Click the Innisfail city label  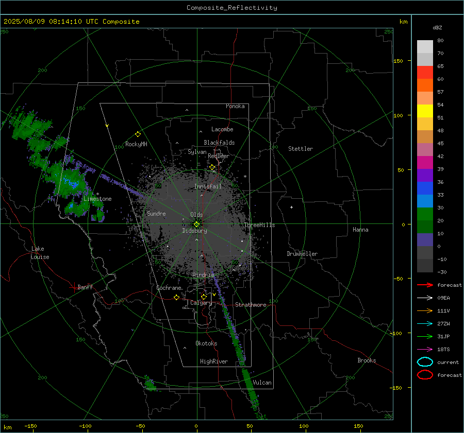(208, 186)
